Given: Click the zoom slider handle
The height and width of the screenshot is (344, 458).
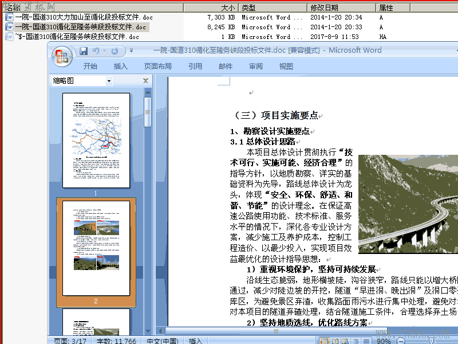Looking at the screenshot, I should coord(431,341).
